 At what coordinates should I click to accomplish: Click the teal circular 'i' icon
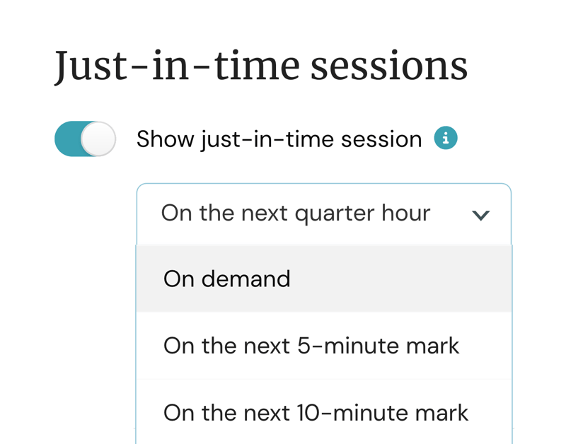coord(446,139)
